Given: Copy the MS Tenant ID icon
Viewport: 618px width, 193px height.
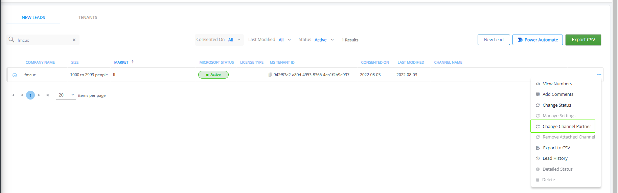Looking at the screenshot, I should click(x=270, y=75).
